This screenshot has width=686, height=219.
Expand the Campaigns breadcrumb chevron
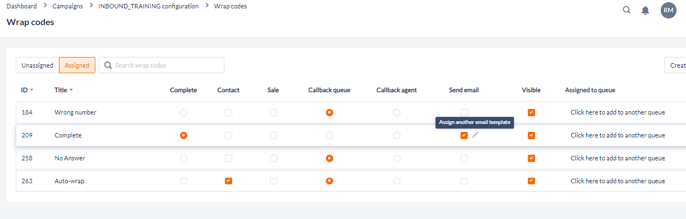[91, 6]
